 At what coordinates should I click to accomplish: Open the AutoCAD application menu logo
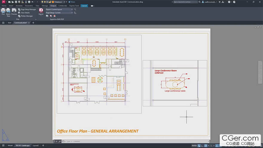(4, 2)
